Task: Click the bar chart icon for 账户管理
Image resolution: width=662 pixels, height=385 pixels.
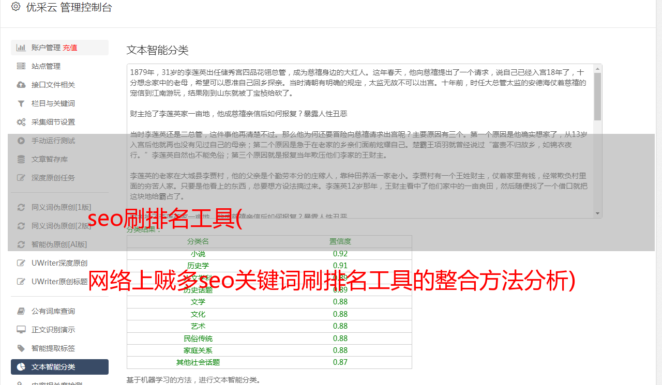Action: point(21,48)
